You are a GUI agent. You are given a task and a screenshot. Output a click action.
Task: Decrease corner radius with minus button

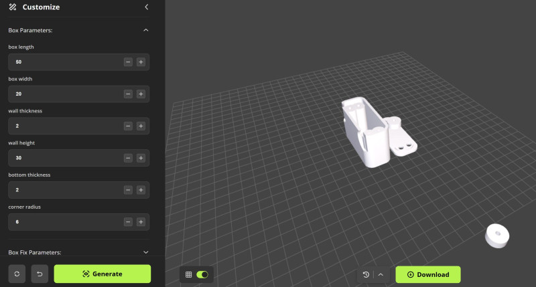[x=128, y=222]
